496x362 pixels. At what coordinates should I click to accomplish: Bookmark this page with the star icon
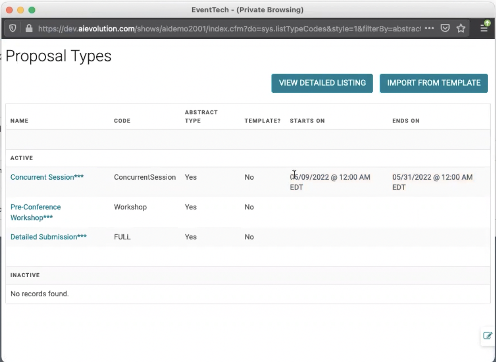tap(461, 28)
